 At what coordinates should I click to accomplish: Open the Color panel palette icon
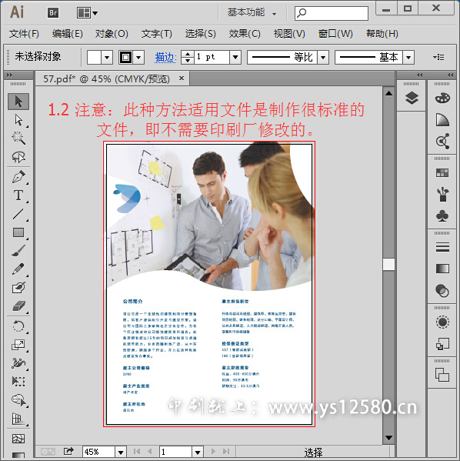point(442,99)
